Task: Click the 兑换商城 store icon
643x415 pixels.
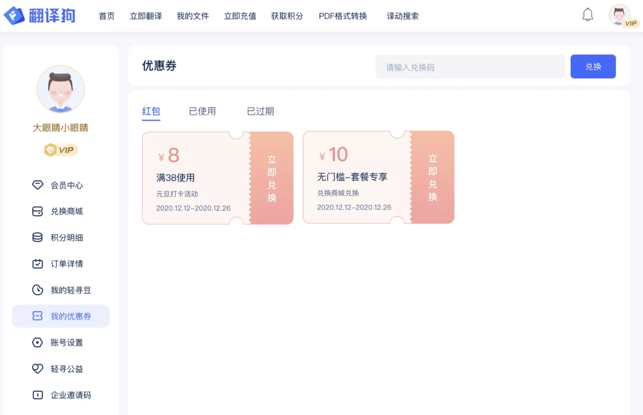Action: [x=38, y=211]
